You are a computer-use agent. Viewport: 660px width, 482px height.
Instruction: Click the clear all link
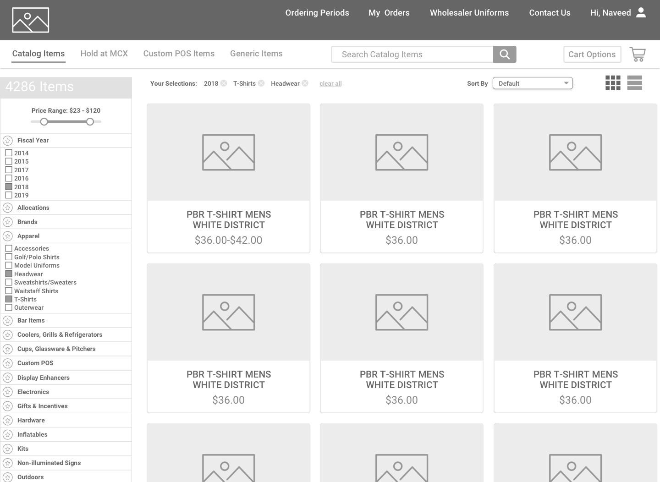tap(330, 83)
